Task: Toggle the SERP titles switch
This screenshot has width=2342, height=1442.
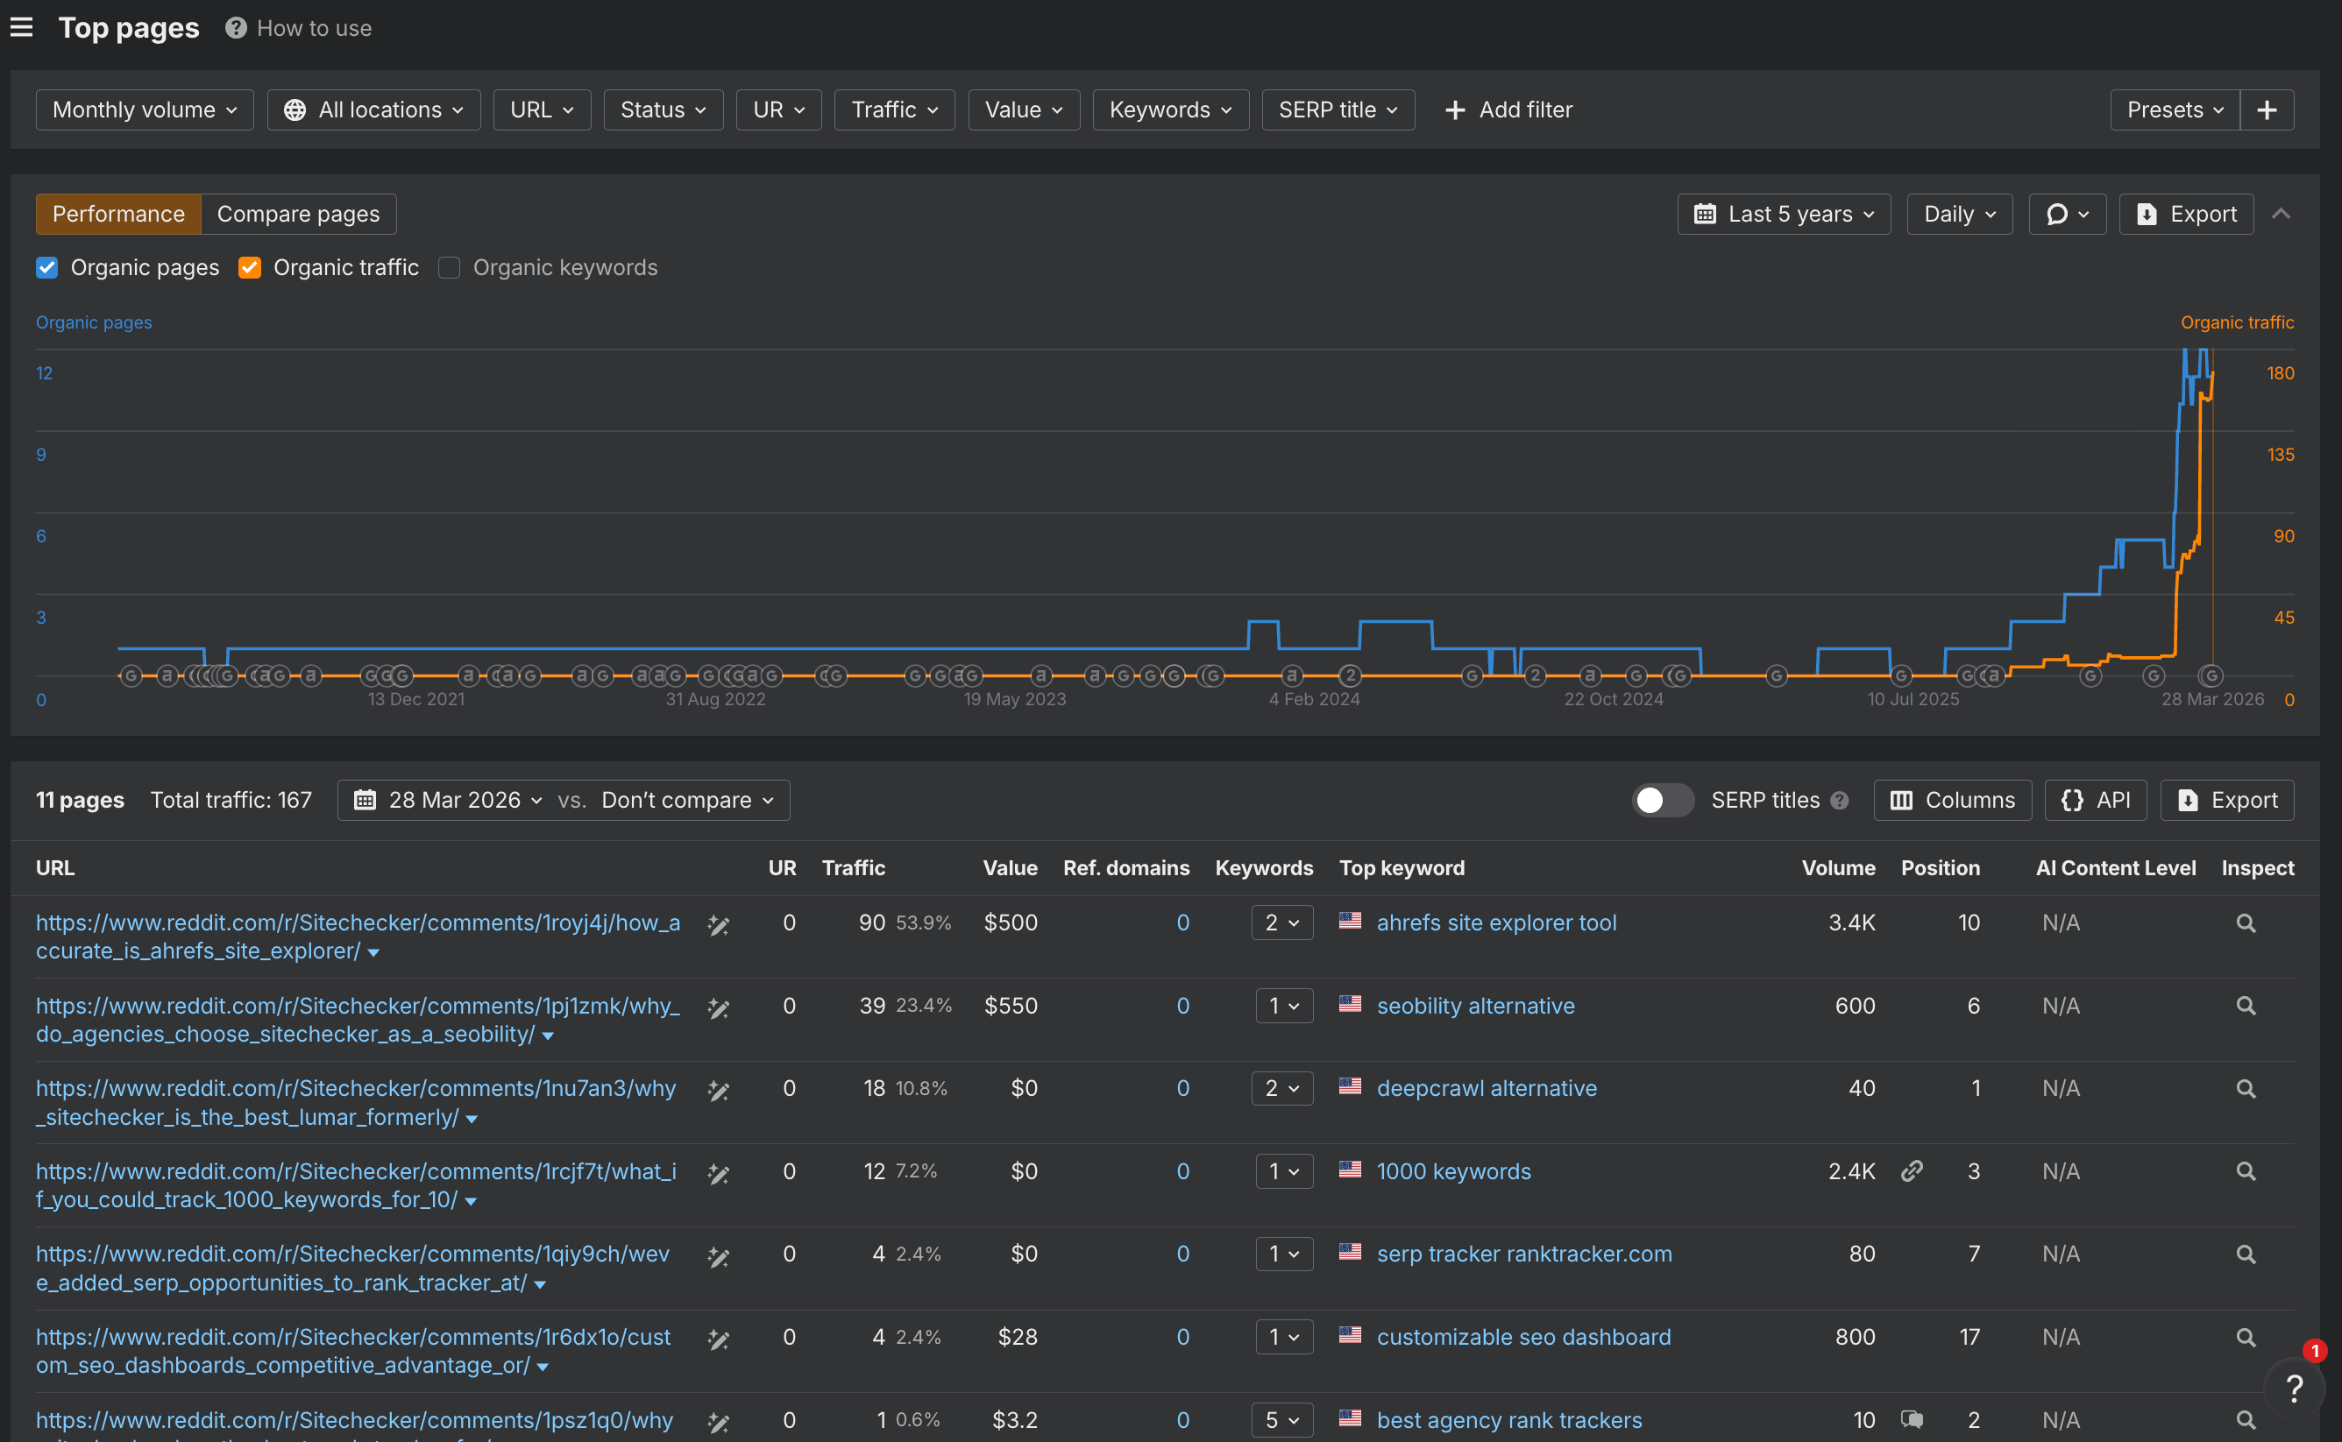Action: [x=1662, y=800]
